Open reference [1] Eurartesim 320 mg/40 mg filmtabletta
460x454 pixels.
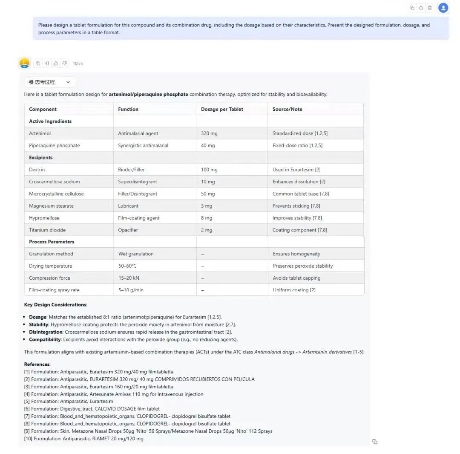click(99, 372)
